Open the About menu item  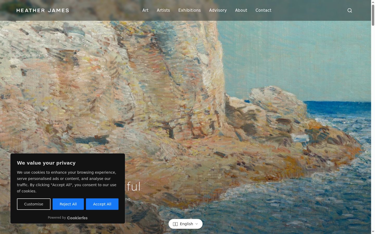(x=241, y=10)
